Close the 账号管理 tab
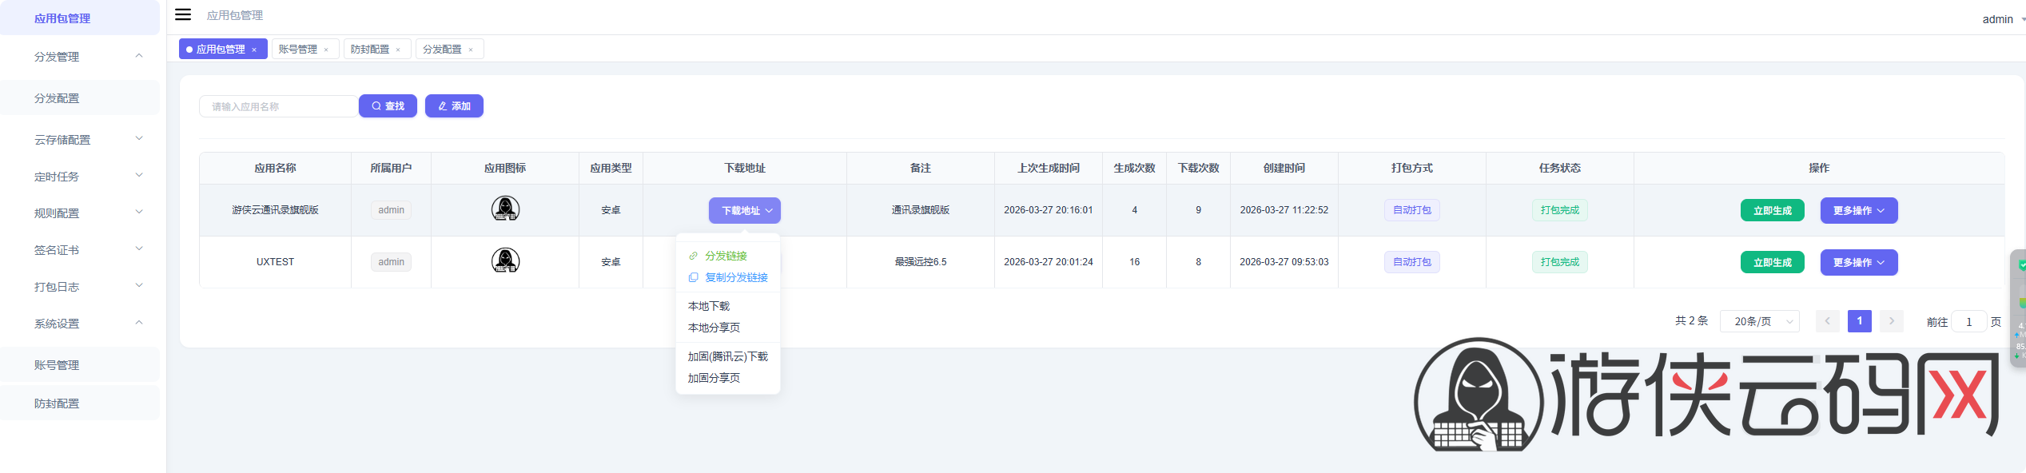2026x473 pixels. point(326,50)
